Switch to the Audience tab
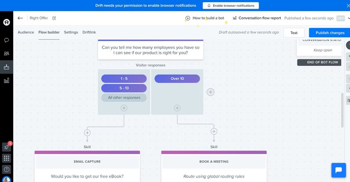The image size is (350, 182). click(26, 32)
